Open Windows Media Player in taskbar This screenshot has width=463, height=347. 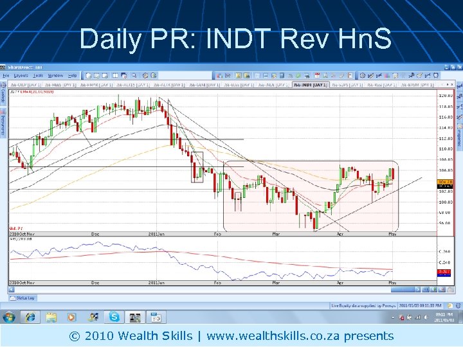71,317
